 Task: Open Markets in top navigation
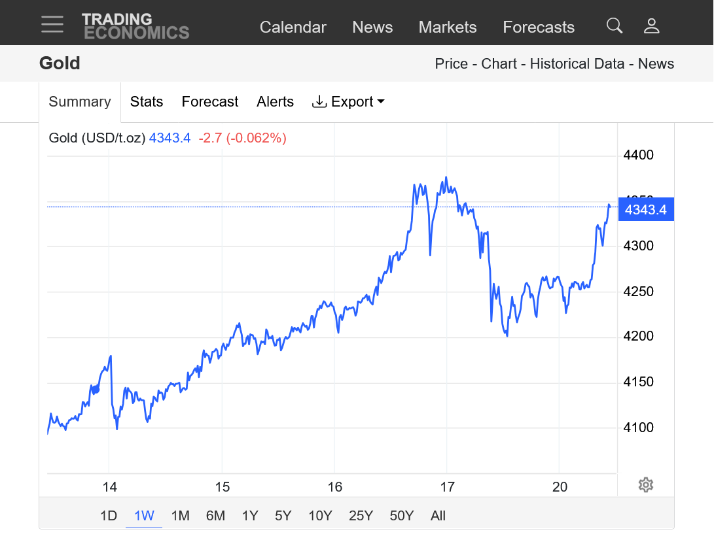[448, 27]
